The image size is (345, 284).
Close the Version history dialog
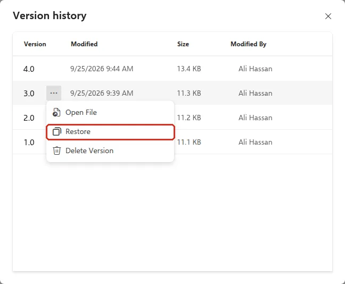click(x=328, y=16)
